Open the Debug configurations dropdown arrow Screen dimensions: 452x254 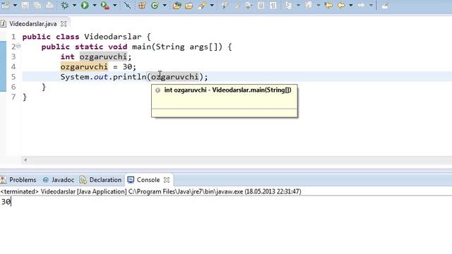coord(74,5)
